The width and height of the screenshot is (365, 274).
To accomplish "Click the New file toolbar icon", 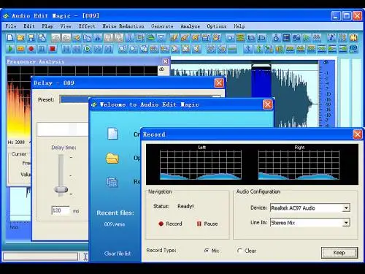I will coord(10,37).
